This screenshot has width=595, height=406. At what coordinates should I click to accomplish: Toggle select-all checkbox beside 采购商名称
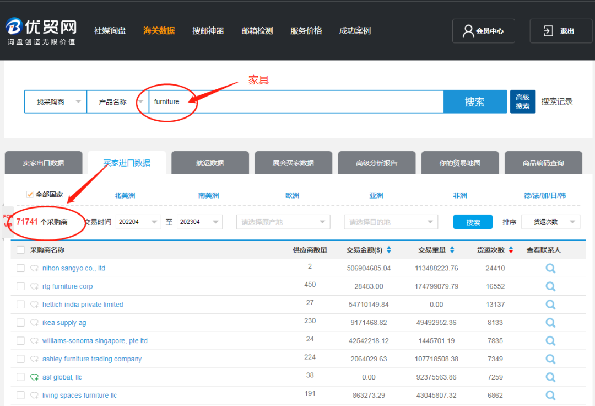coord(20,250)
